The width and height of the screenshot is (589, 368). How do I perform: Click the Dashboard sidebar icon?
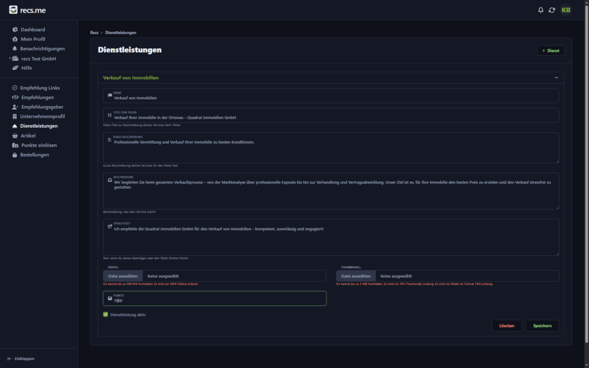[x=15, y=29]
